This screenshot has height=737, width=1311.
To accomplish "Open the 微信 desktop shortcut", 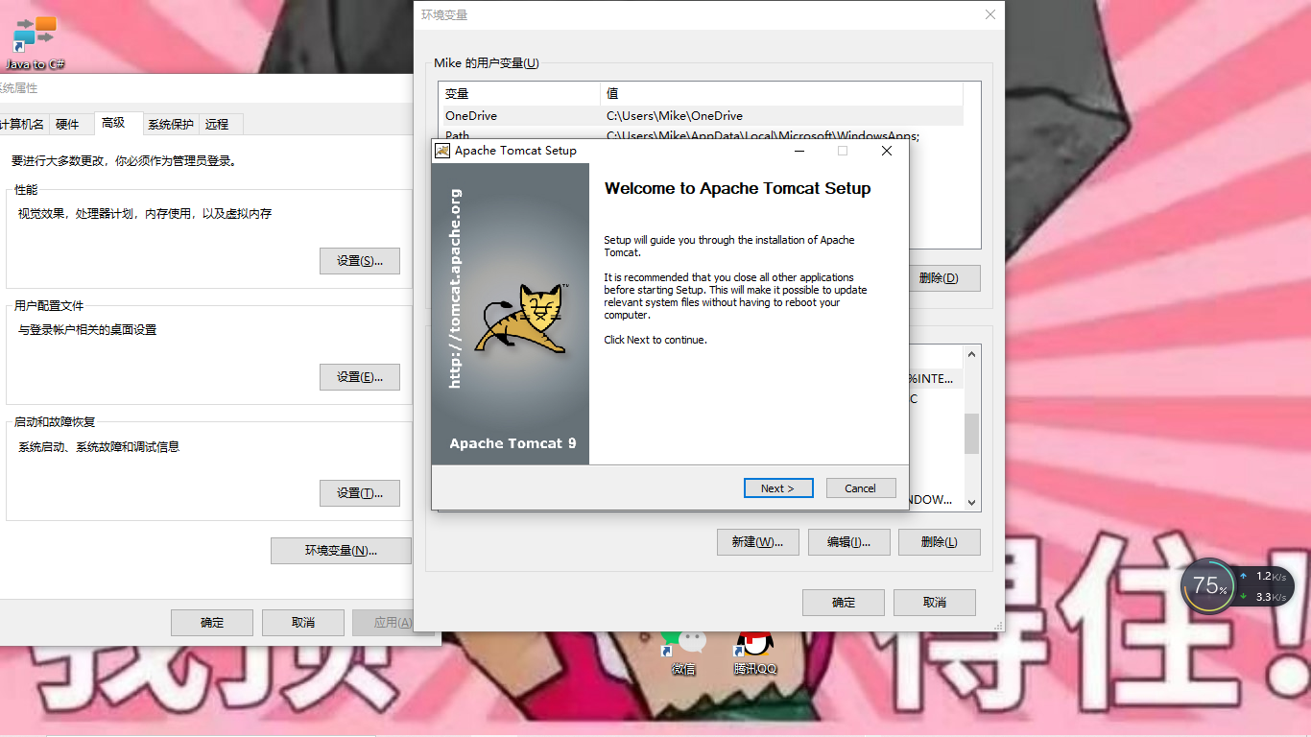I will pyautogui.click(x=683, y=653).
